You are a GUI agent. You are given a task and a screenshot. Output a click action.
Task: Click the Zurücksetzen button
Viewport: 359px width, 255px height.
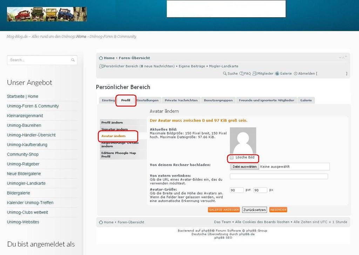tap(254, 210)
